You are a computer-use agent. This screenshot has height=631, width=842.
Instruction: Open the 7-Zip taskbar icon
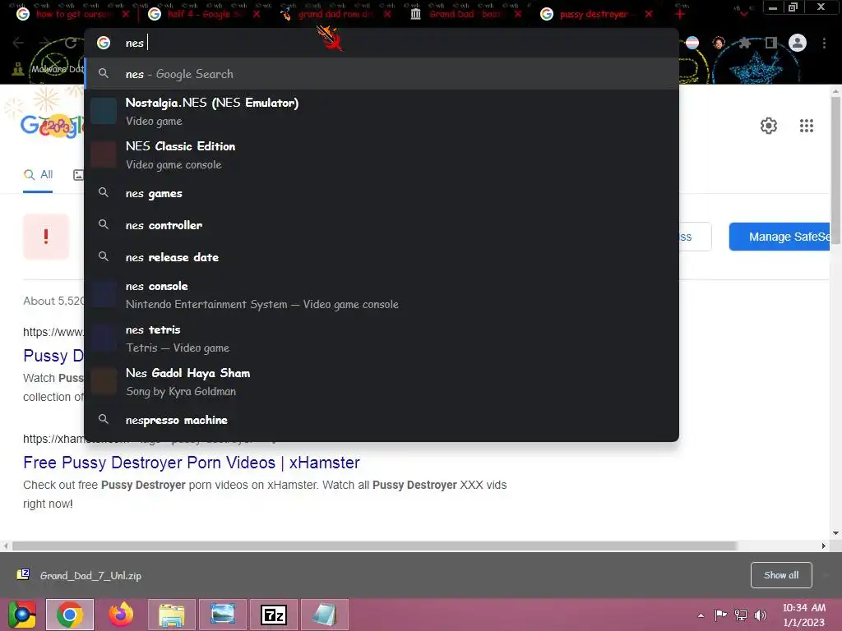(x=274, y=615)
